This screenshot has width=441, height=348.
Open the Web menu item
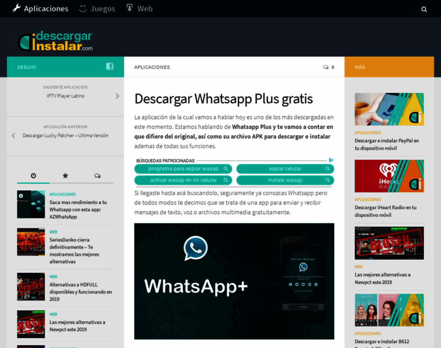coord(139,9)
